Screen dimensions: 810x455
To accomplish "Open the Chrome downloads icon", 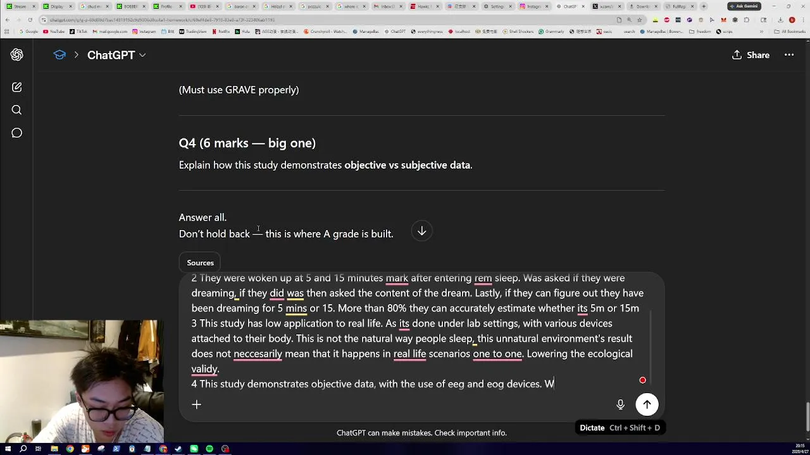I will click(780, 20).
